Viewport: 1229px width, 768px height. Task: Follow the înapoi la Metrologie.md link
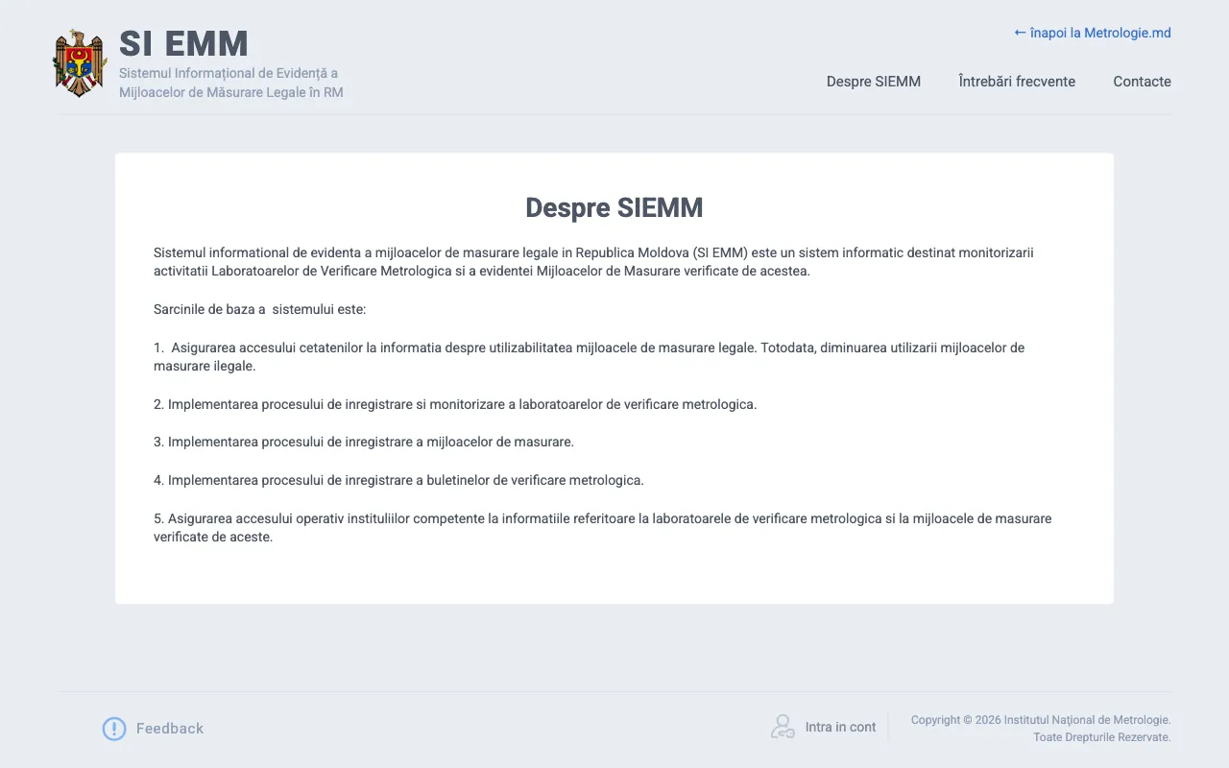click(1093, 33)
